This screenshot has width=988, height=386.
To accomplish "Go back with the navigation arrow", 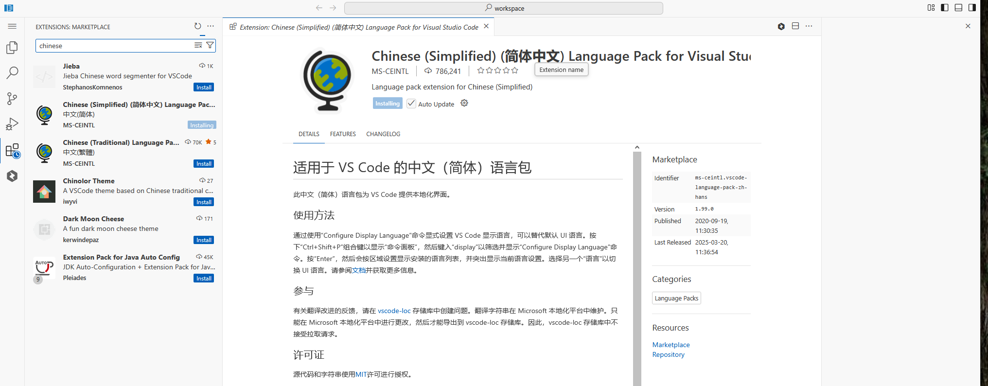I will [319, 8].
